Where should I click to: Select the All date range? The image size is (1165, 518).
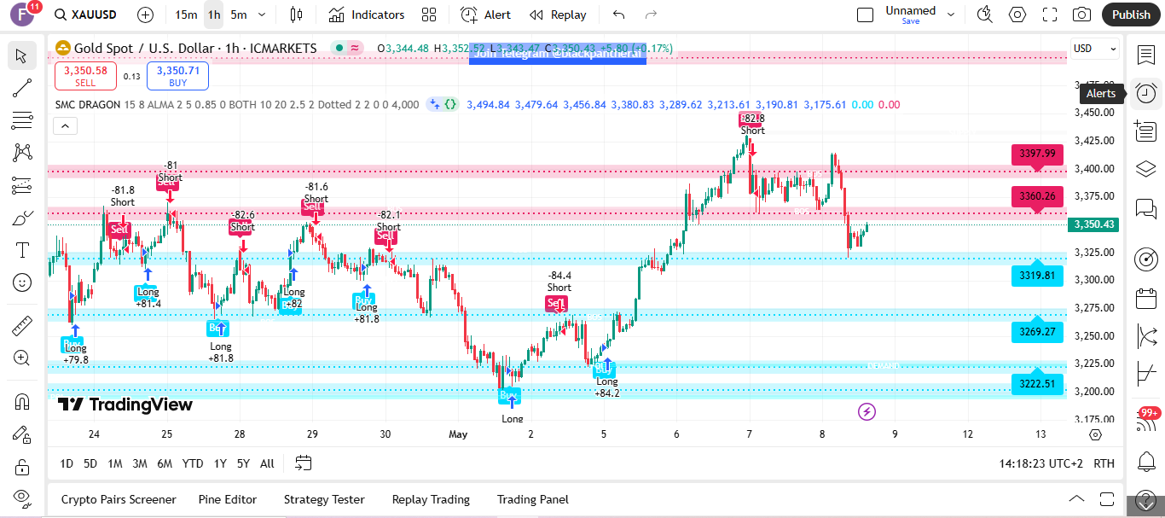(267, 463)
